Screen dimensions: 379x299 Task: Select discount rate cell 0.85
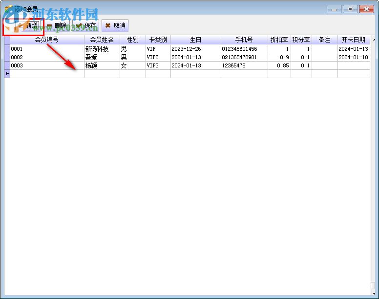tap(279, 65)
